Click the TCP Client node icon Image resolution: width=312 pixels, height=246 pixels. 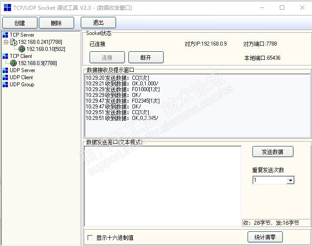tap(5, 56)
